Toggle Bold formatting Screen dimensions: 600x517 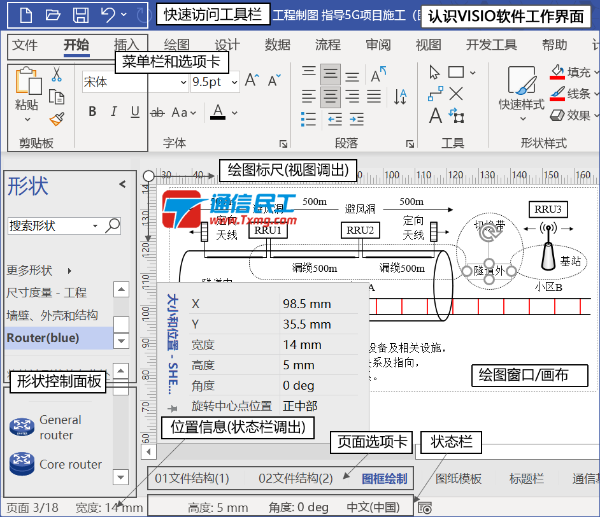coord(92,111)
